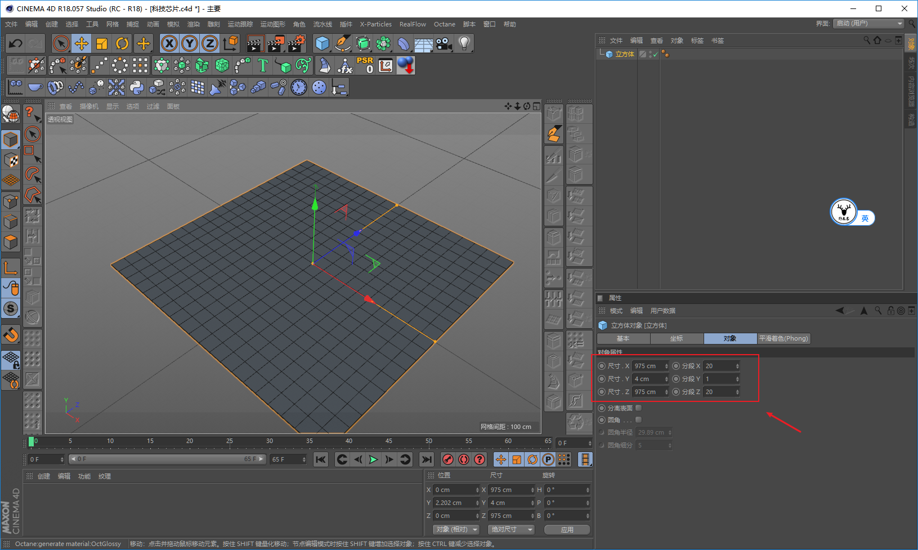Switch to polygon mode cube icon

[x=11, y=243]
